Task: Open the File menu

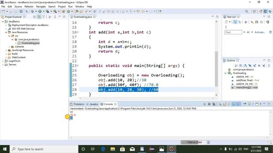Action: [x=3, y=7]
